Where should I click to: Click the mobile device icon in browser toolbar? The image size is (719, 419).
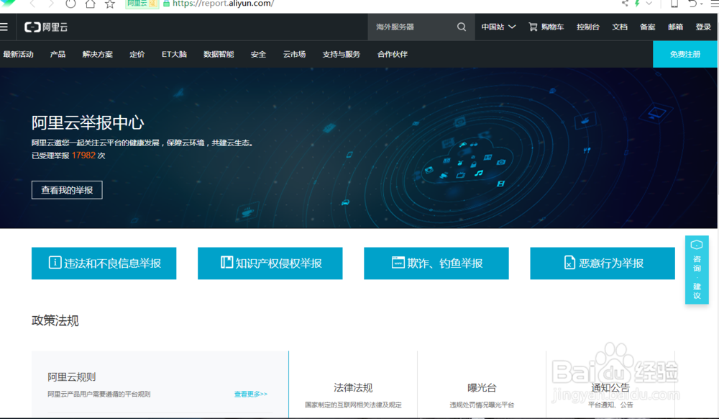[674, 3]
